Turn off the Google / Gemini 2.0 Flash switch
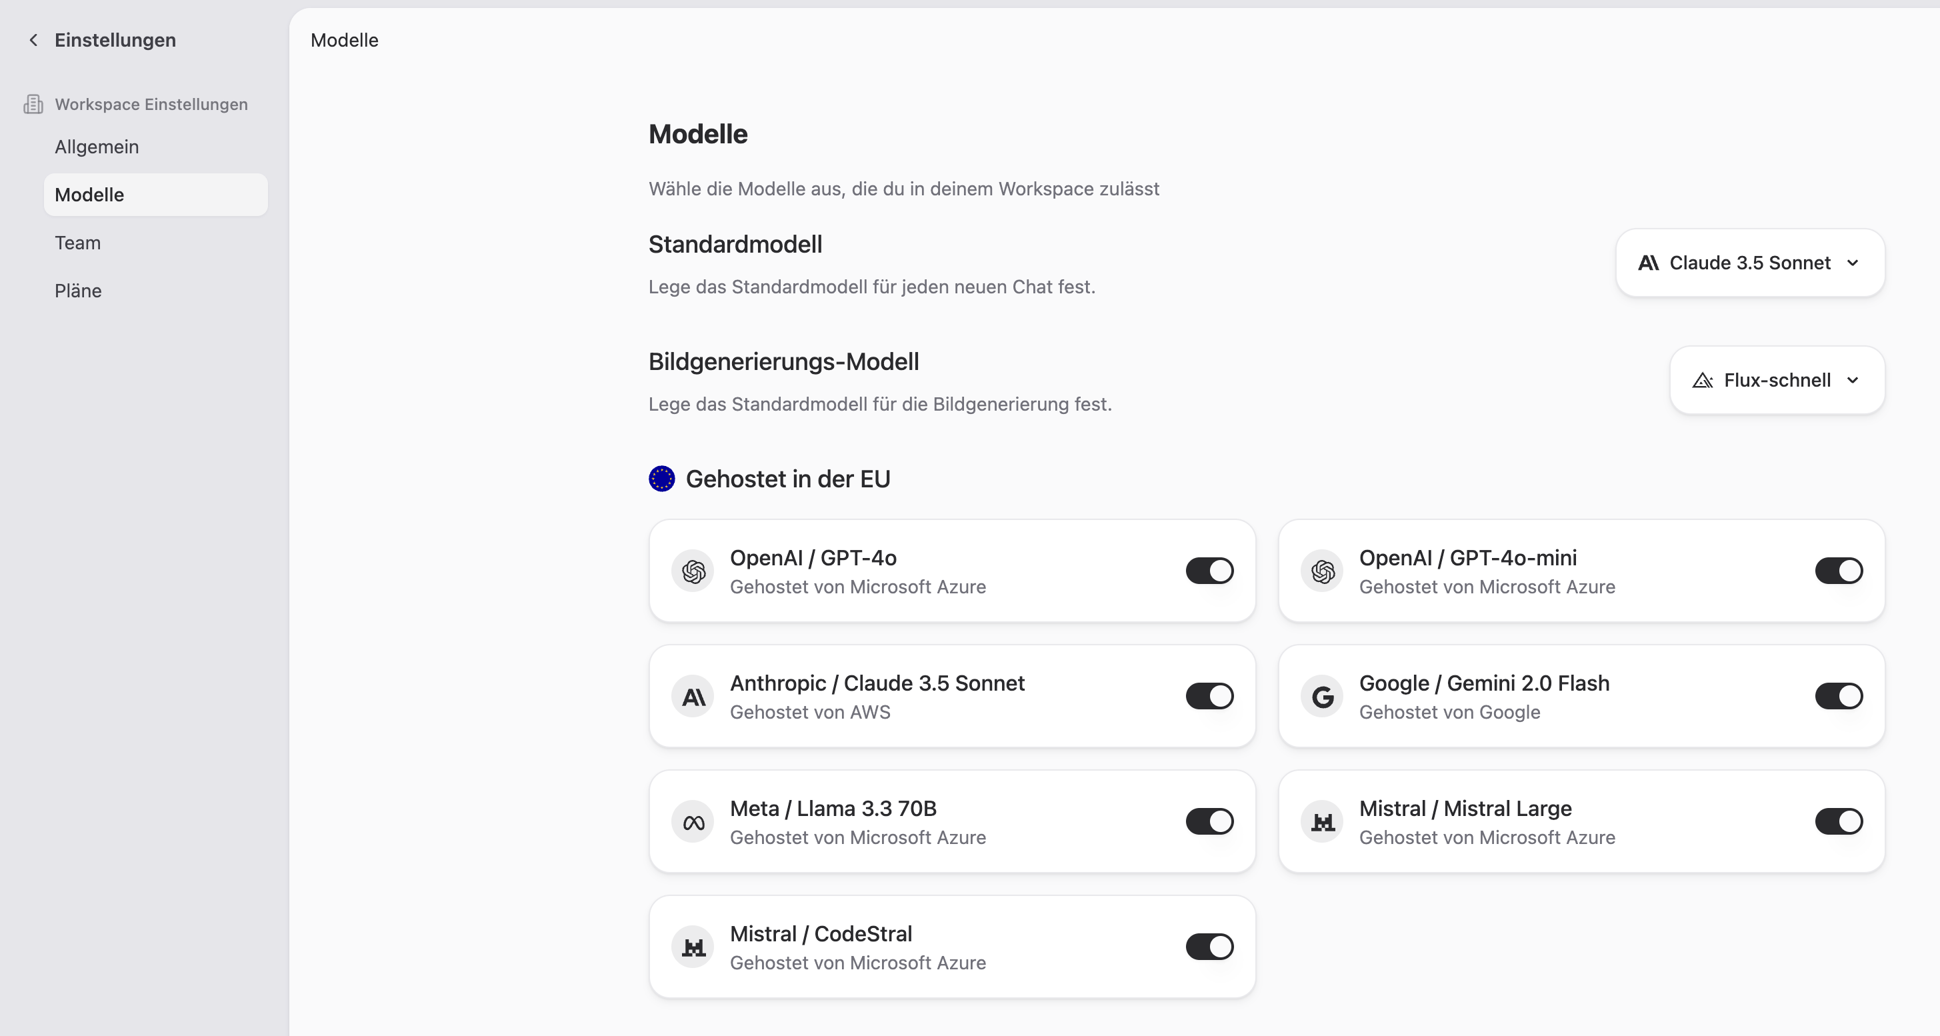 click(x=1838, y=696)
